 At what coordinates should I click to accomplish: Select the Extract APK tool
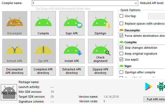click(15, 51)
